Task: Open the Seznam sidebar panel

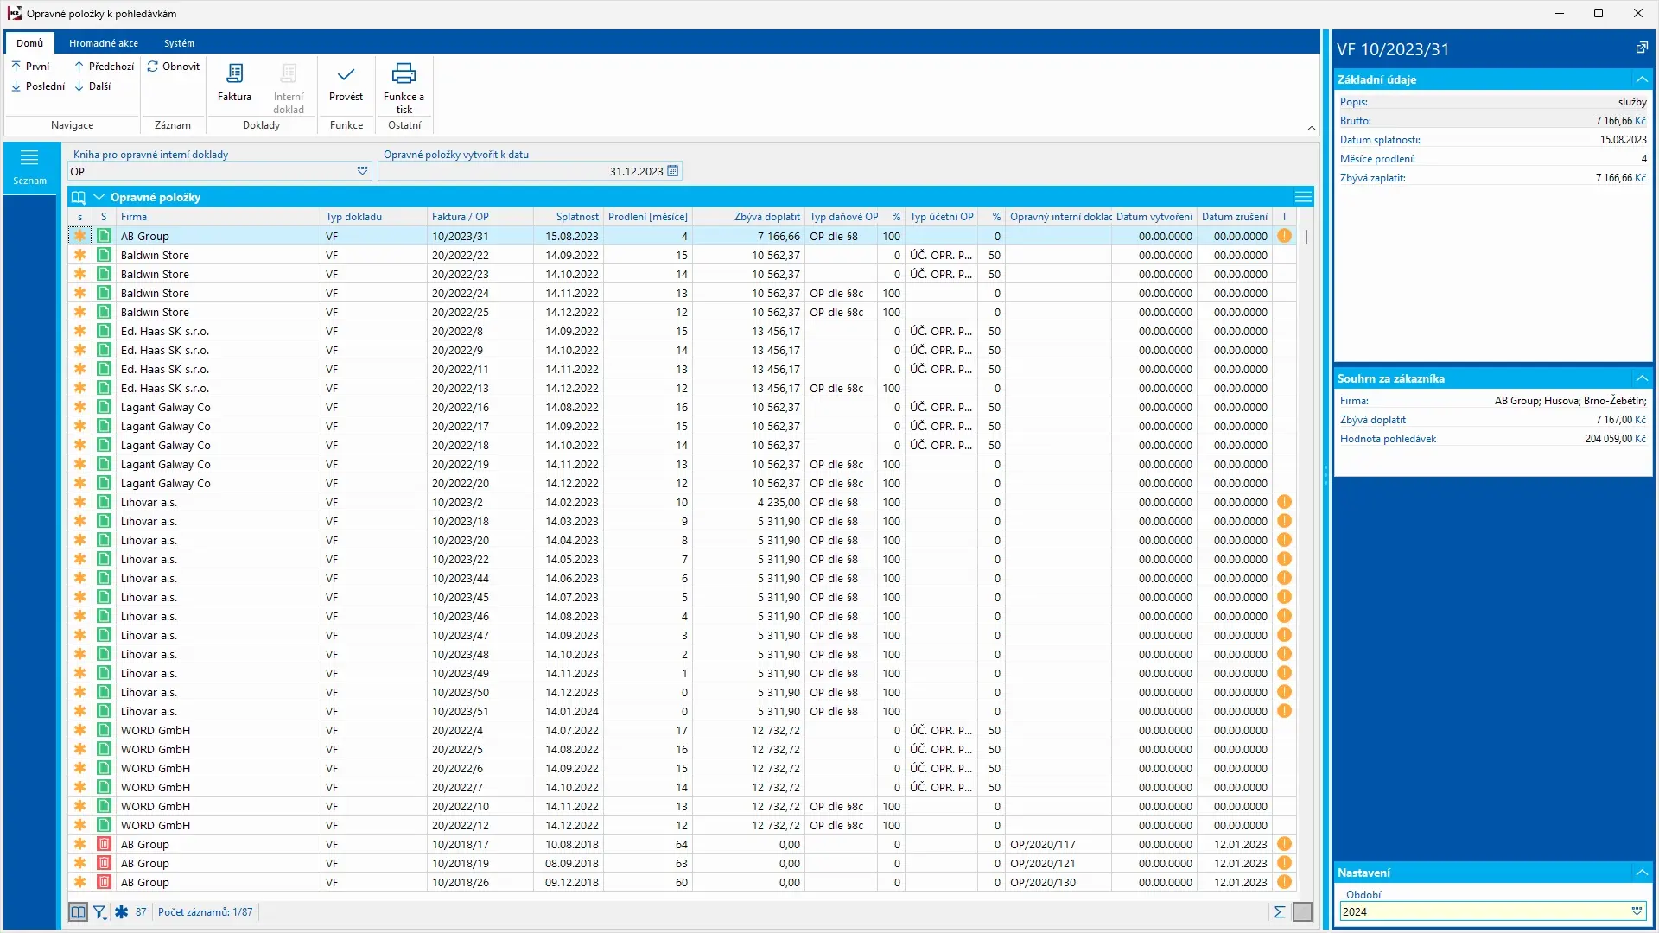Action: 29,167
